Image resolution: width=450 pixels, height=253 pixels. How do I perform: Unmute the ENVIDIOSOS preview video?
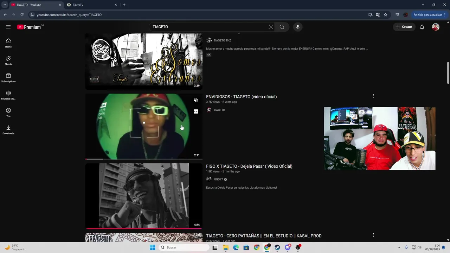[x=196, y=100]
